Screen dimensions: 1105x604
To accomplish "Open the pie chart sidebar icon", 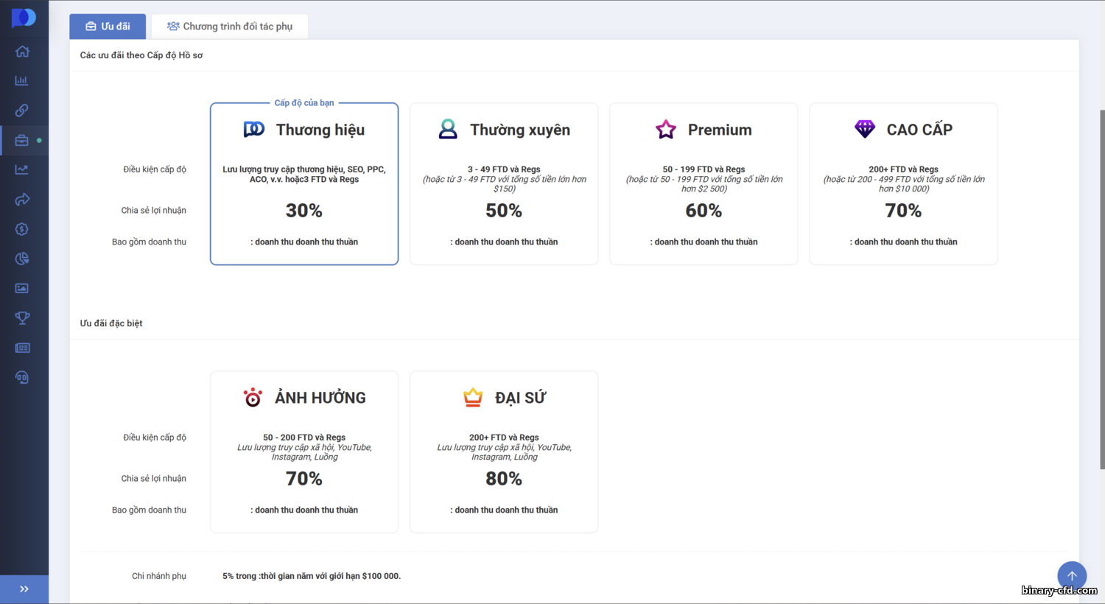I will coord(22,259).
